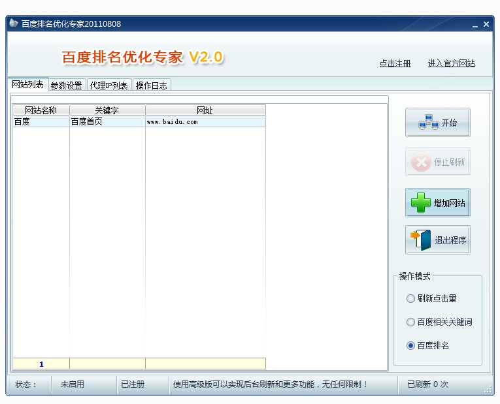Sort by 网址 column header
Screen dimensions: 500x404
(x=205, y=110)
